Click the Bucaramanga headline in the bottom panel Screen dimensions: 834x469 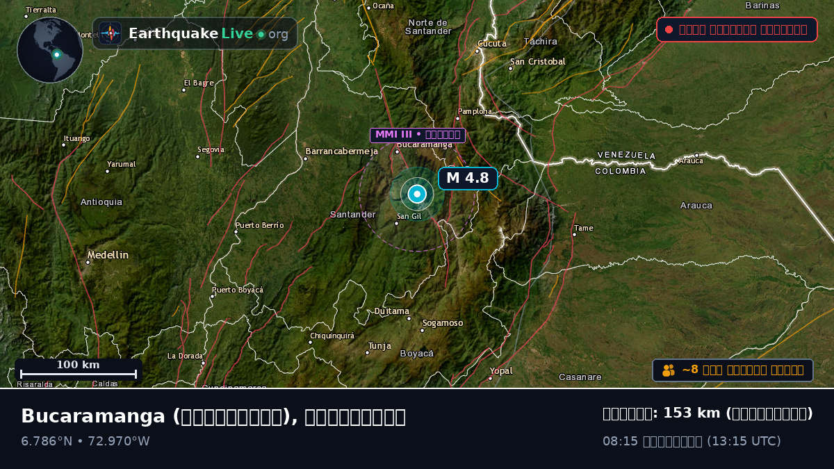(x=213, y=416)
